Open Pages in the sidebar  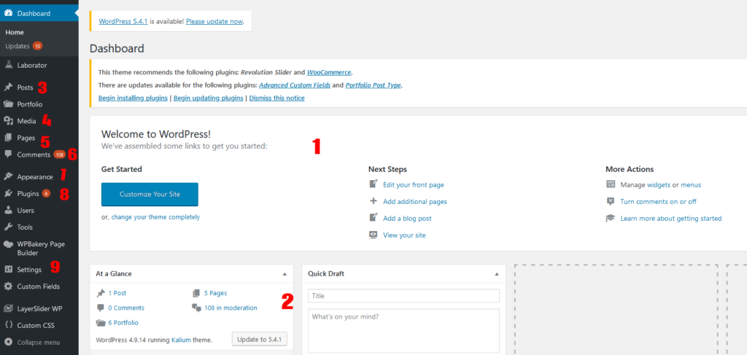[26, 138]
